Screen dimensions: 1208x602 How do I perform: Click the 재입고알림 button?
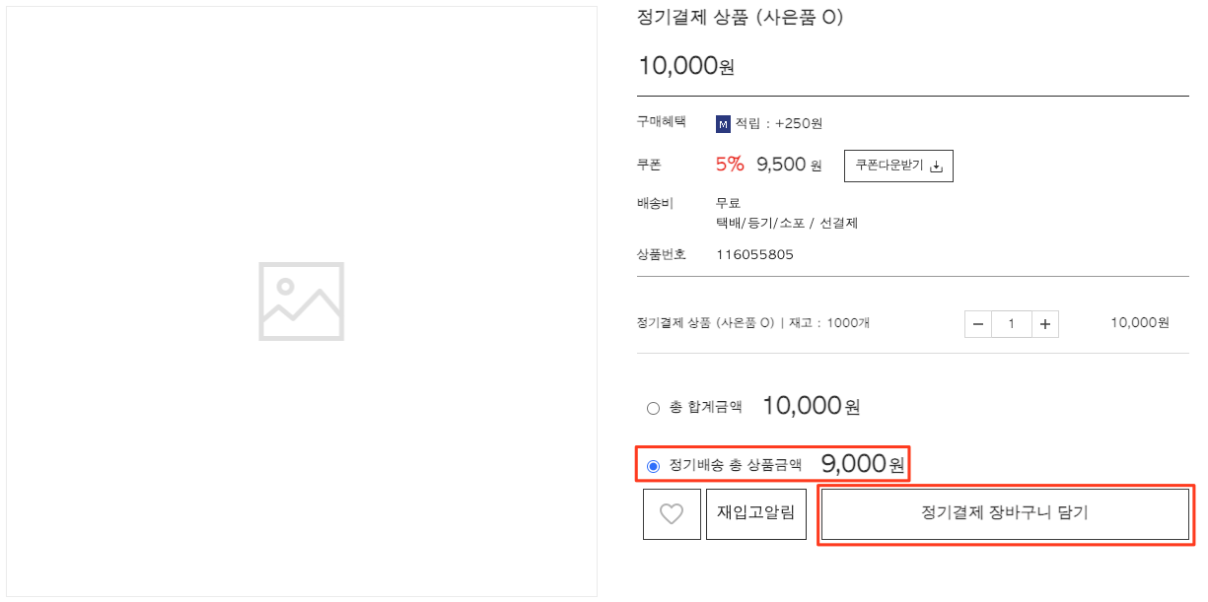pyautogui.click(x=756, y=513)
